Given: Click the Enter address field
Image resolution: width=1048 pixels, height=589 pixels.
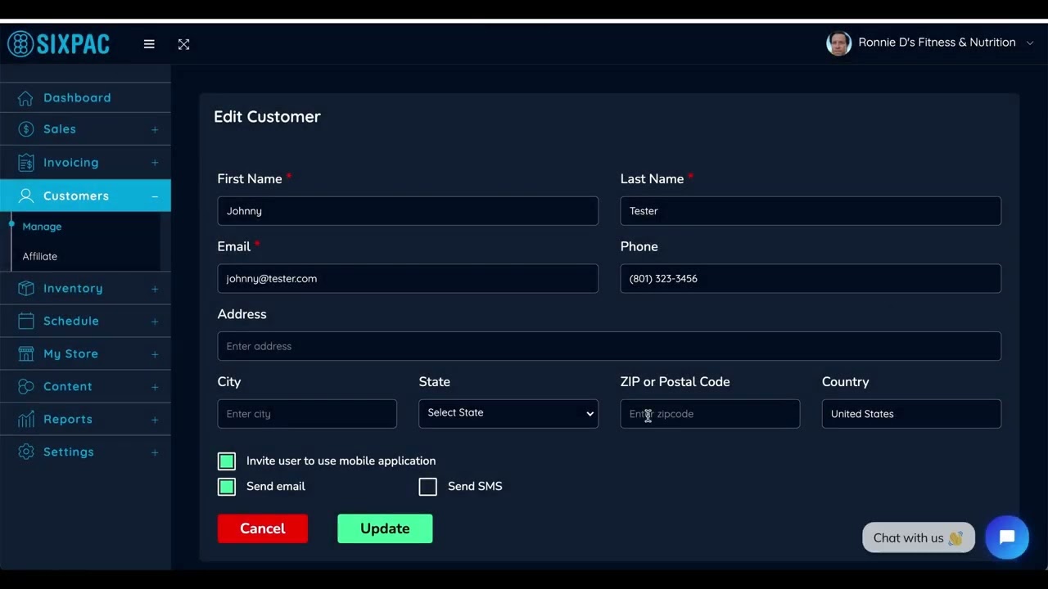Looking at the screenshot, I should click(x=609, y=346).
